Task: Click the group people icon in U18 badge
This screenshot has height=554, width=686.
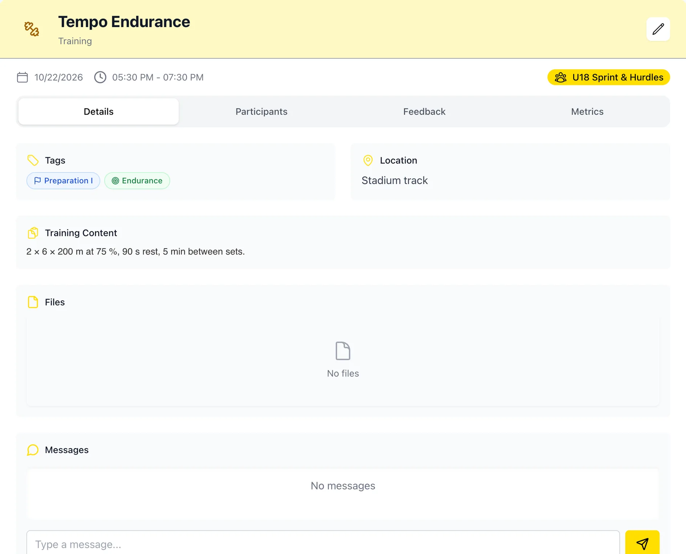Action: pos(561,77)
